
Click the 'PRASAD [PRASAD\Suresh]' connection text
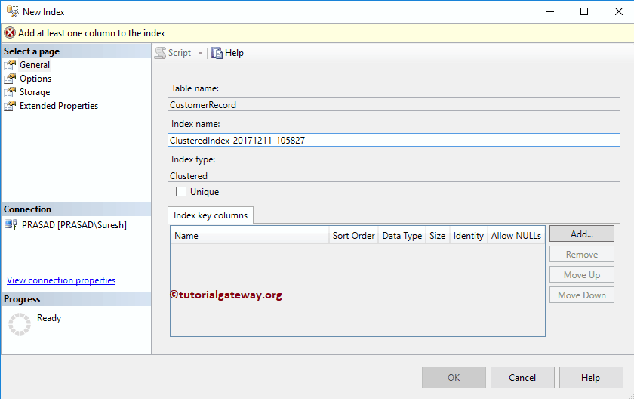tap(74, 225)
